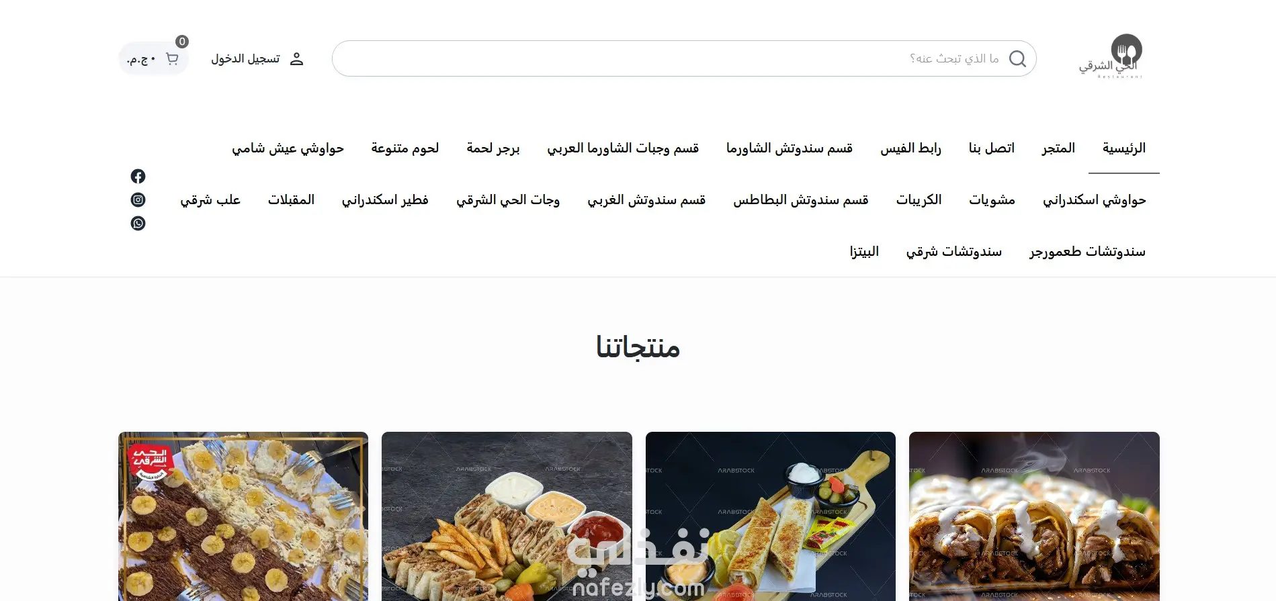Open the رابط الفيس link
This screenshot has height=601, width=1276.
[x=910, y=148]
